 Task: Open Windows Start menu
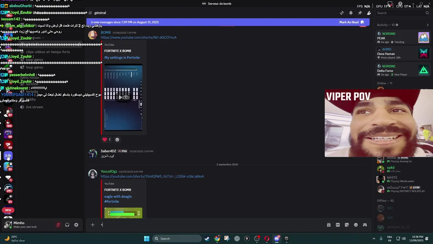pos(146,239)
